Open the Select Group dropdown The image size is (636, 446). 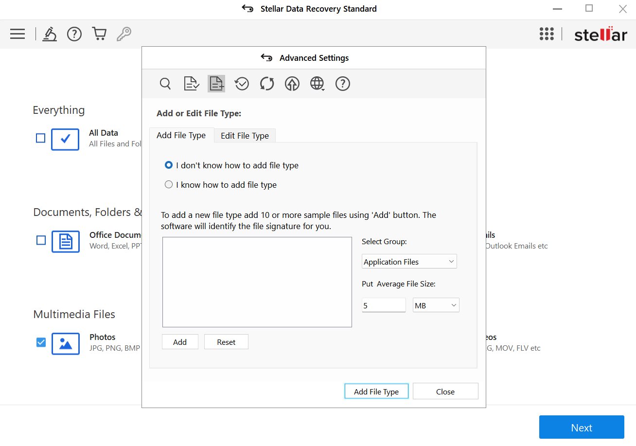tap(409, 261)
